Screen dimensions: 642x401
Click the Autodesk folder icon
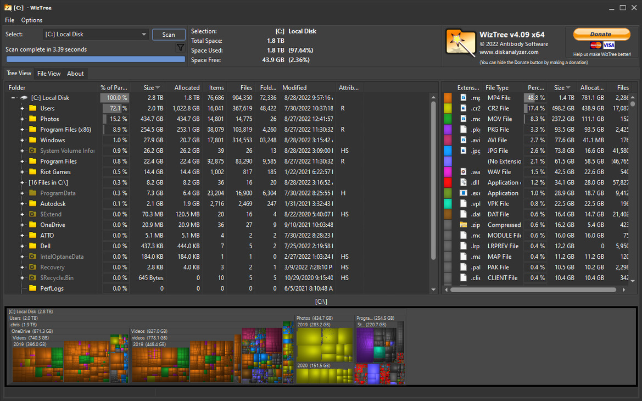33,204
